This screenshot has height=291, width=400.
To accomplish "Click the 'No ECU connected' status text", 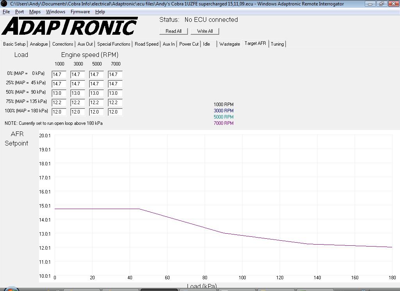I will click(x=211, y=20).
